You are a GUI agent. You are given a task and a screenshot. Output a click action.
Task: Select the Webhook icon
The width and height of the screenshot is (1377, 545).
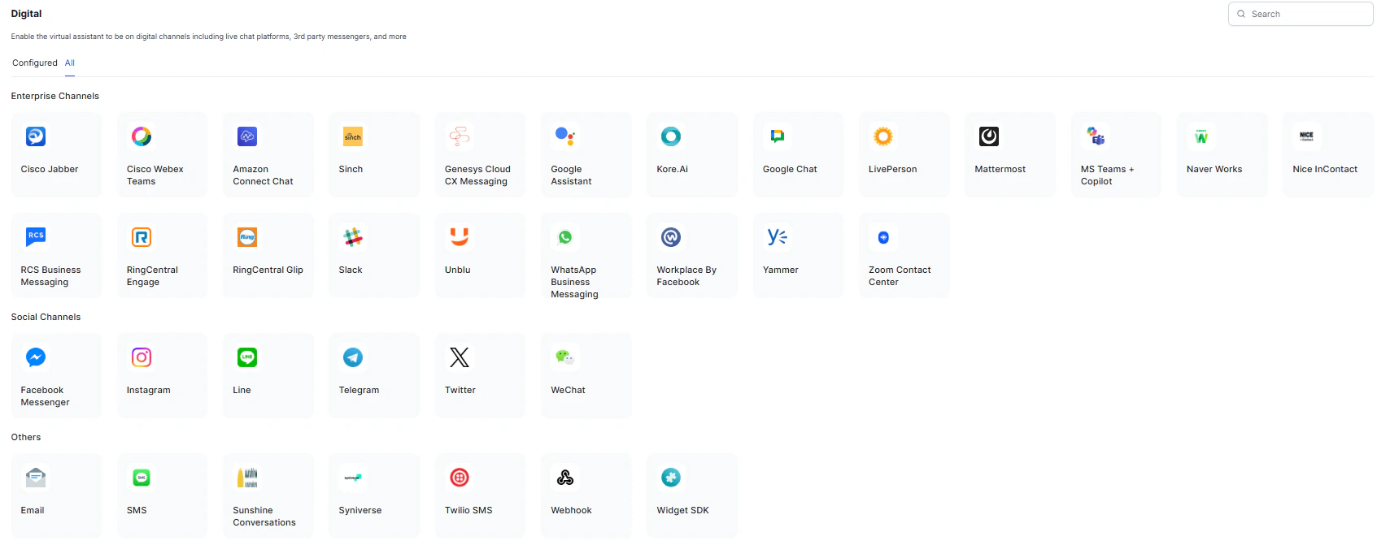point(565,478)
